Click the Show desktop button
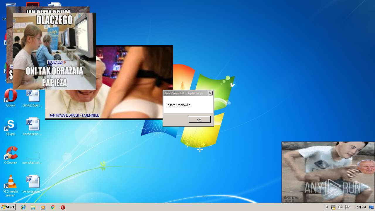The width and height of the screenshot is (375, 211). (371, 207)
